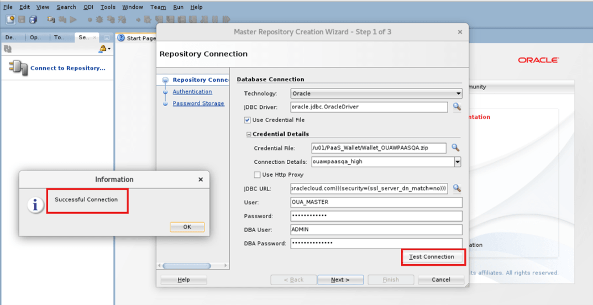Click the step pane scrollbar right arrow

pos(226,266)
